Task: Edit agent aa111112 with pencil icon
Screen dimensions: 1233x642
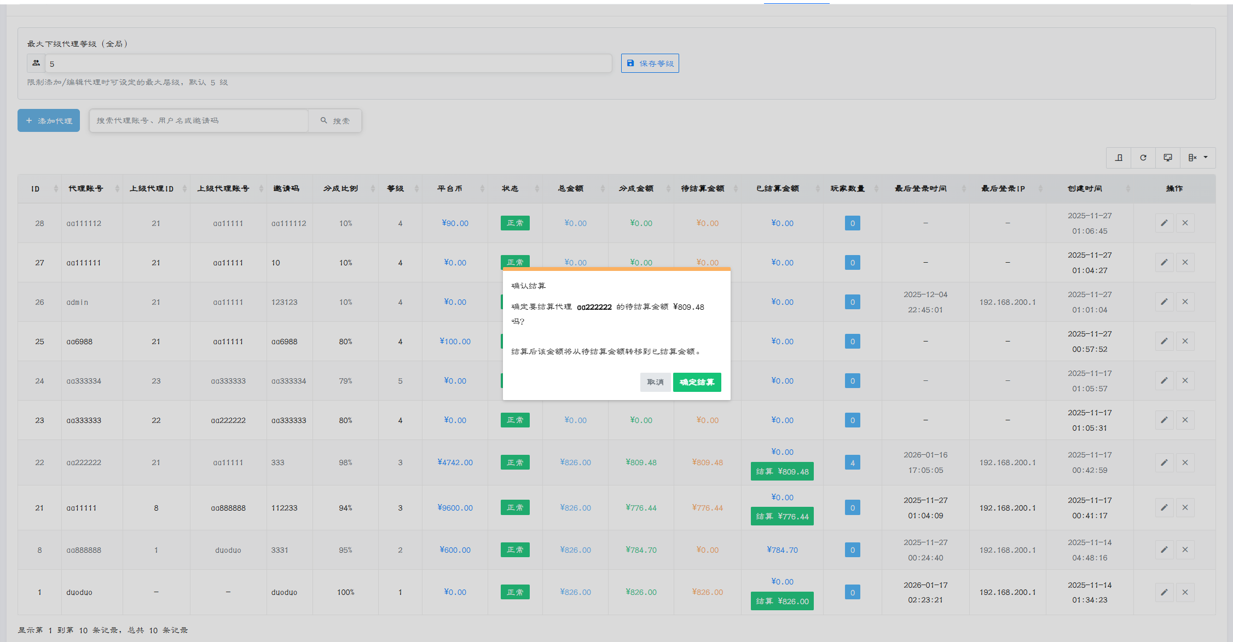Action: (1164, 223)
